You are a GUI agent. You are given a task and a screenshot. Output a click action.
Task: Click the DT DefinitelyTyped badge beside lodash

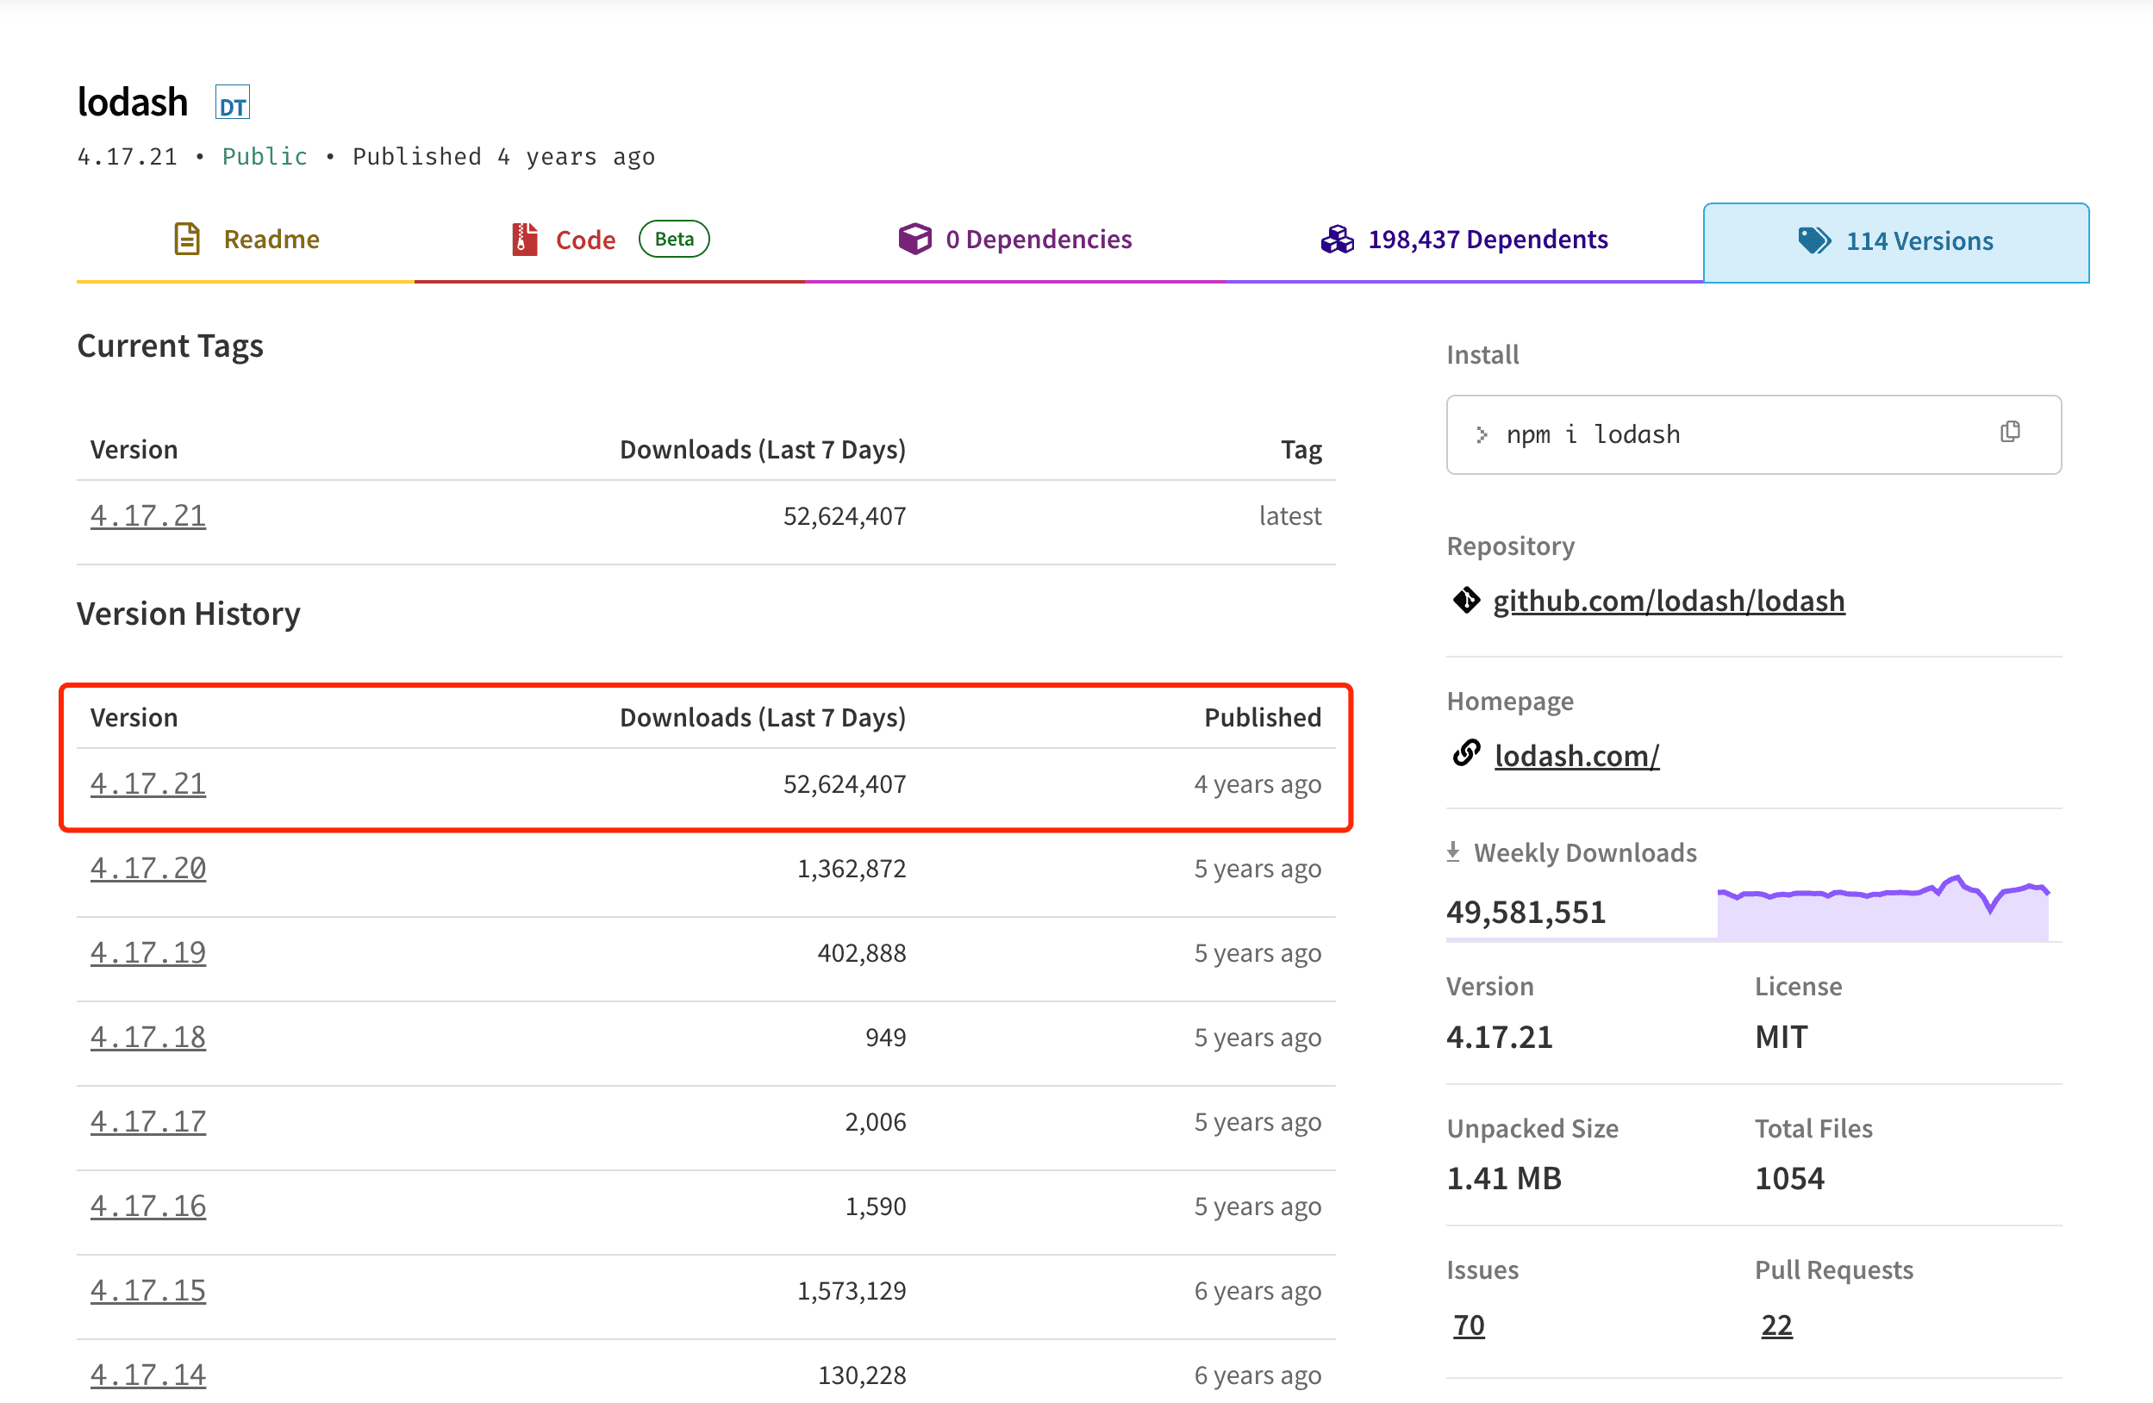pyautogui.click(x=232, y=103)
